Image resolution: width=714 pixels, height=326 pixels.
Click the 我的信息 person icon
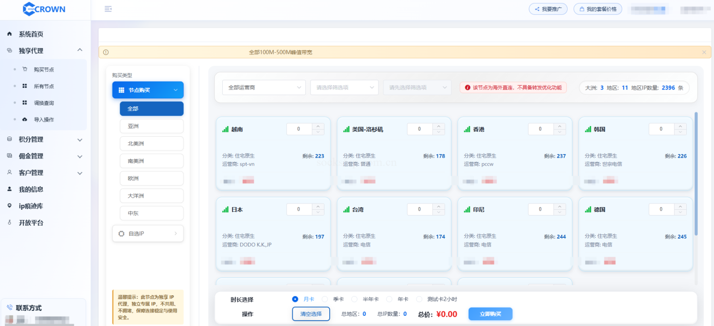pyautogui.click(x=9, y=189)
